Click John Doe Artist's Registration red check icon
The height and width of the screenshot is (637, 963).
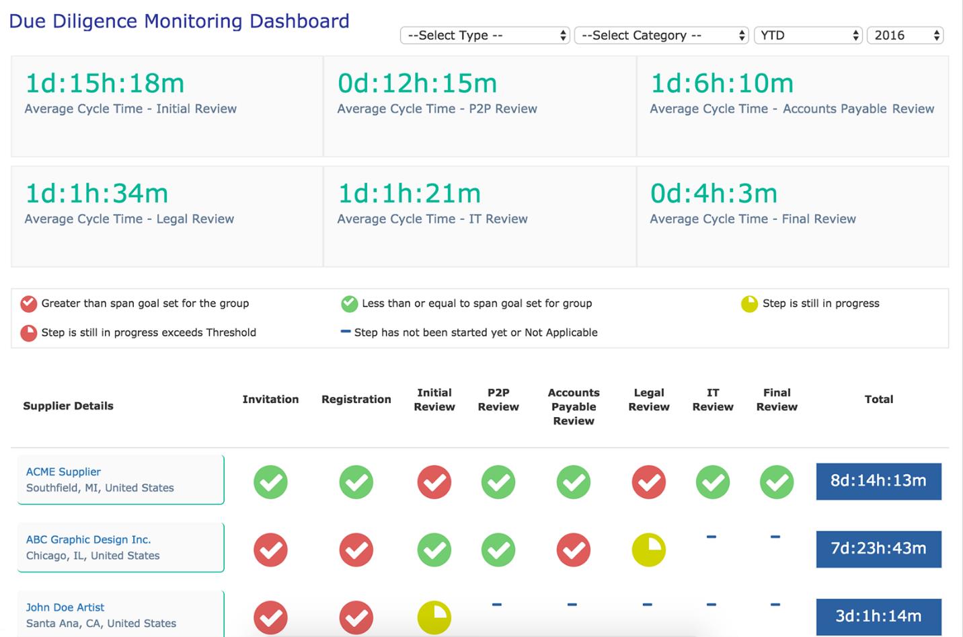click(356, 617)
